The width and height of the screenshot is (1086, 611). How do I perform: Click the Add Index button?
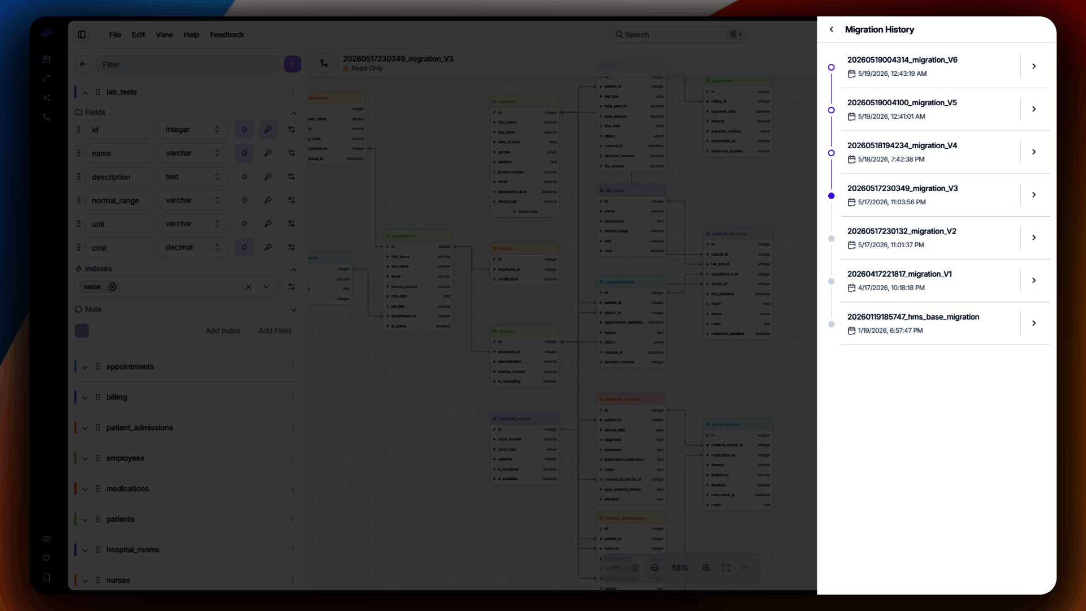click(222, 330)
